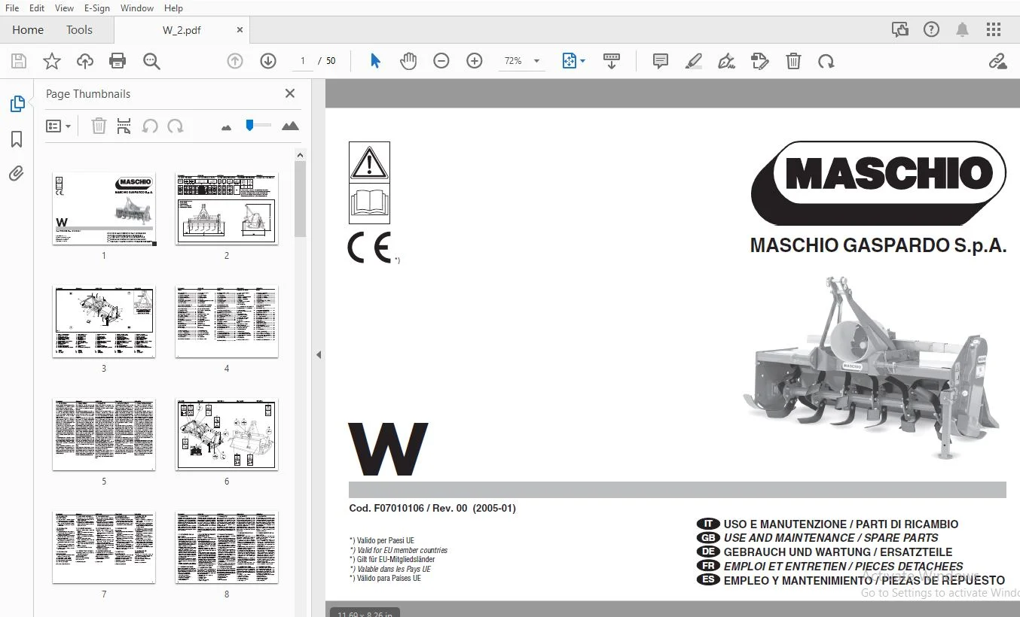1020x617 pixels.
Task: Open the E-Sign menu
Action: (x=96, y=8)
